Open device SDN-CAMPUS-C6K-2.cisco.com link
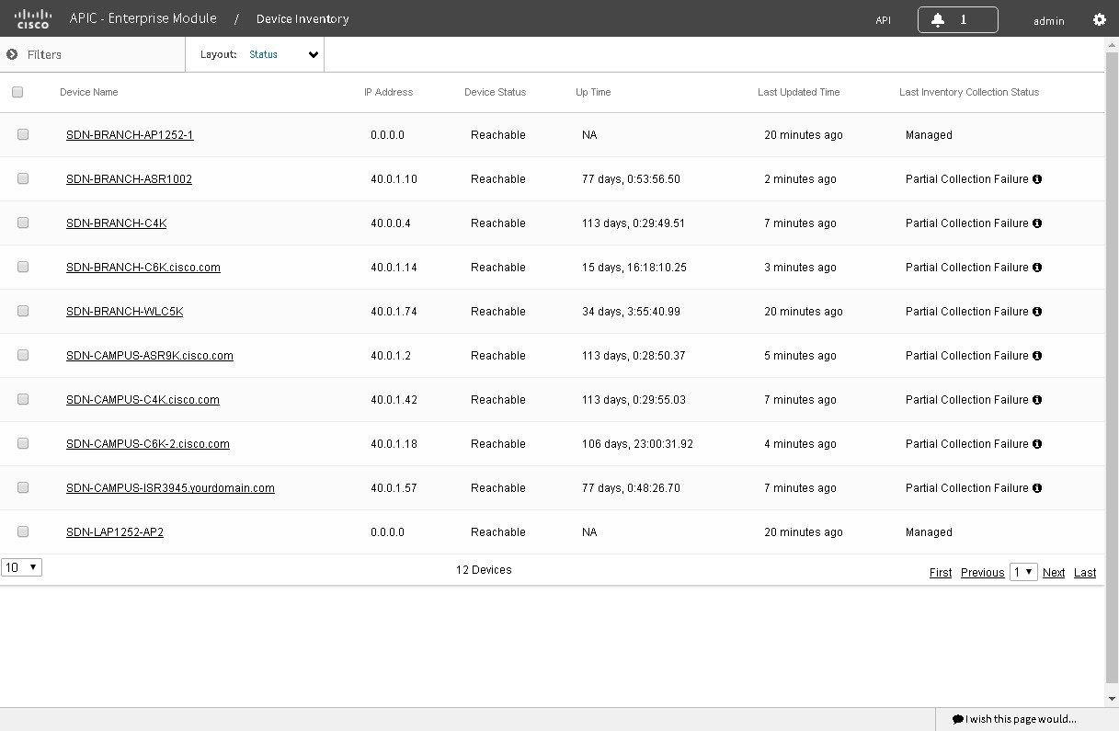Screen dimensions: 1119x731 point(148,444)
